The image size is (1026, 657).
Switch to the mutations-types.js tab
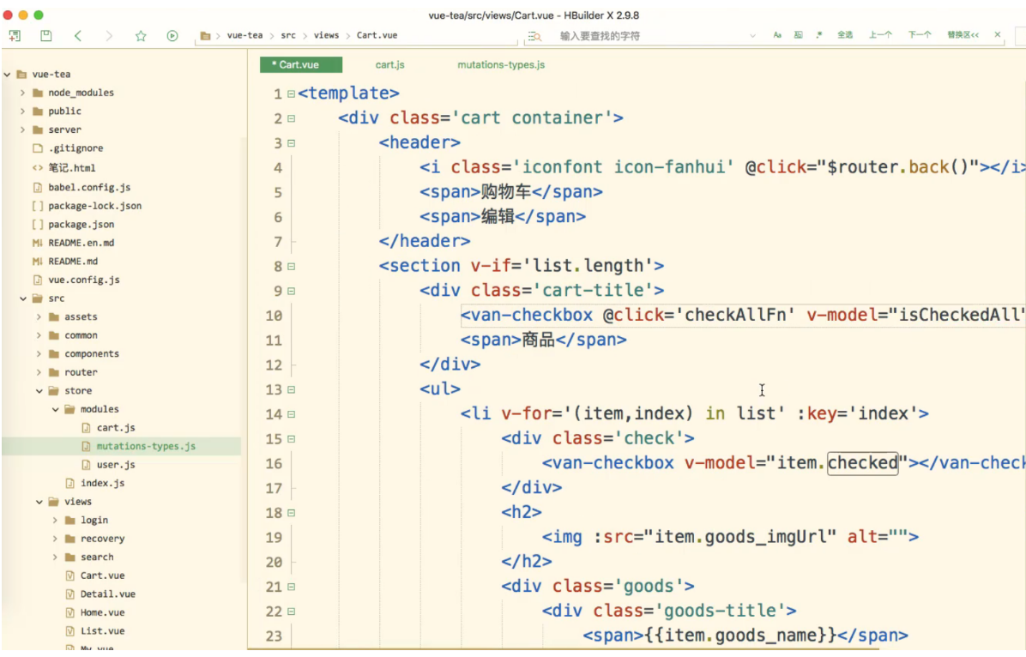click(501, 65)
